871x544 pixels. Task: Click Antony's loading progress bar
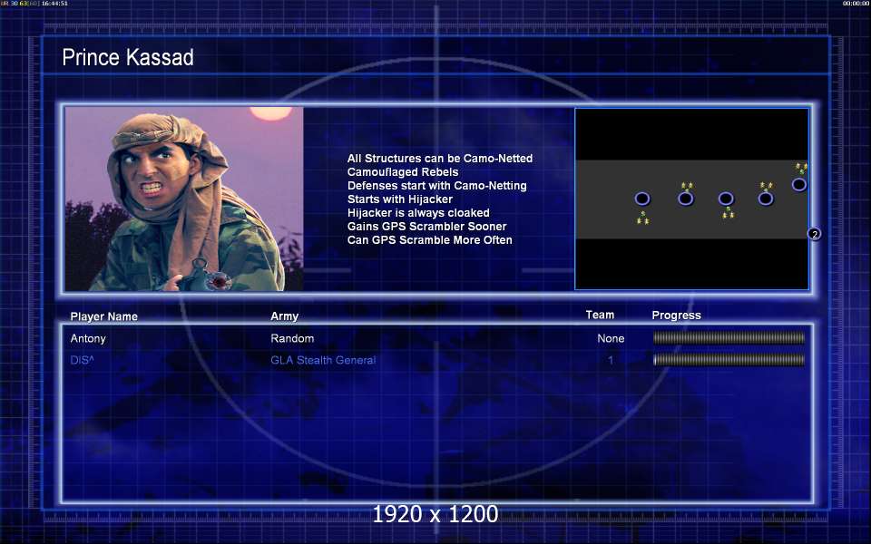(729, 337)
